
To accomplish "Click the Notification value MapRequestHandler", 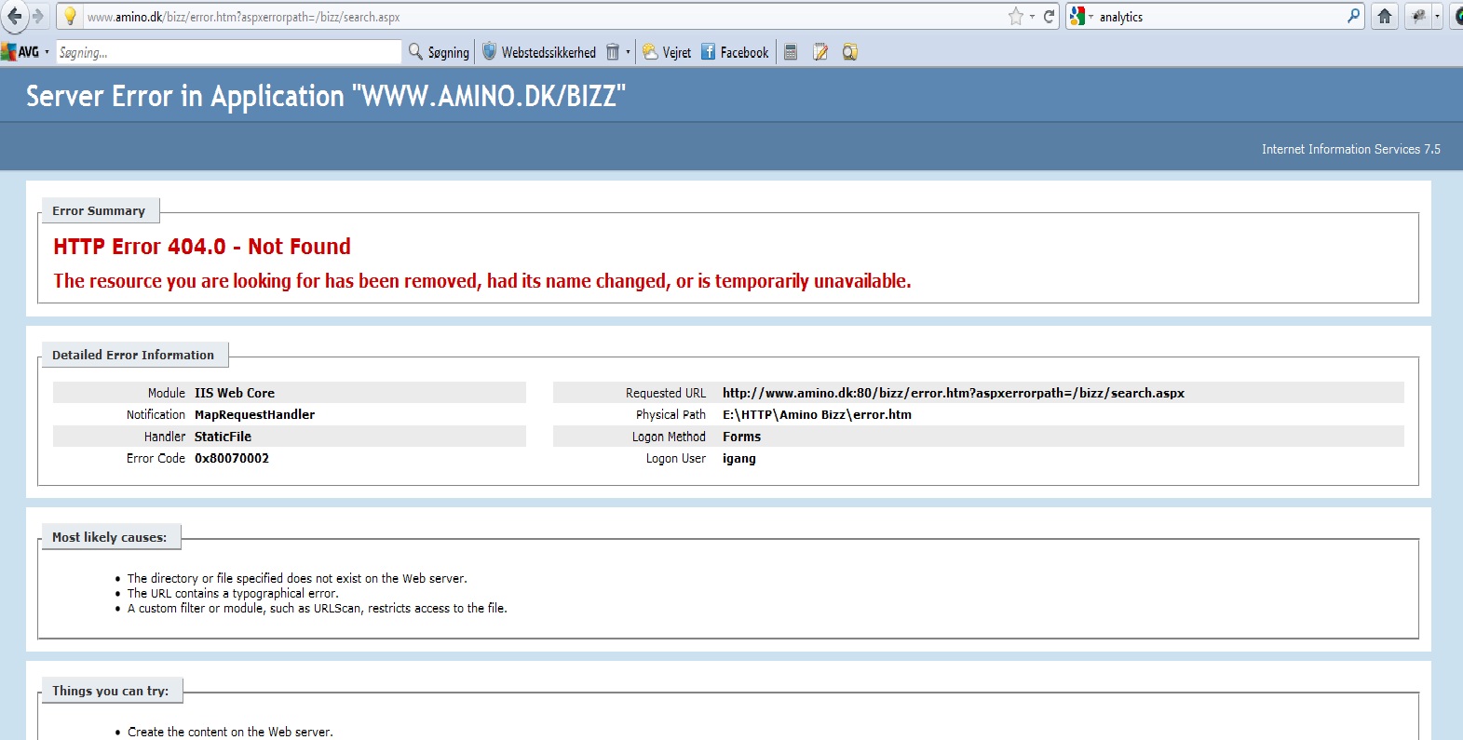I will coord(254,414).
